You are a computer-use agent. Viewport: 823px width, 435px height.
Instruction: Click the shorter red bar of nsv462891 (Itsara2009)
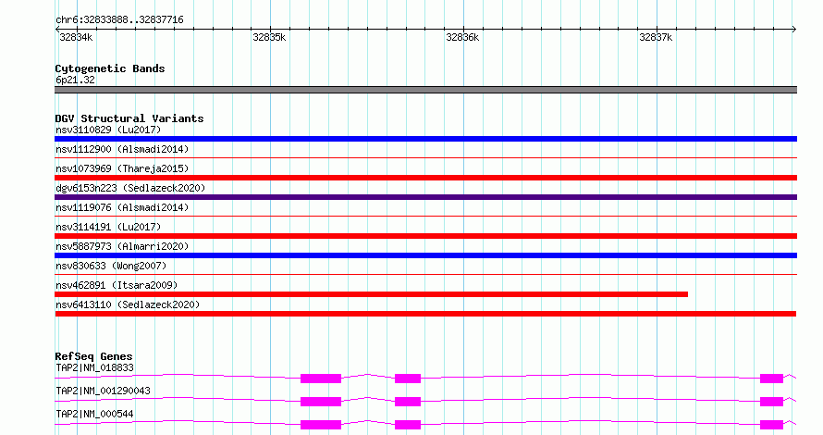pyautogui.click(x=371, y=294)
